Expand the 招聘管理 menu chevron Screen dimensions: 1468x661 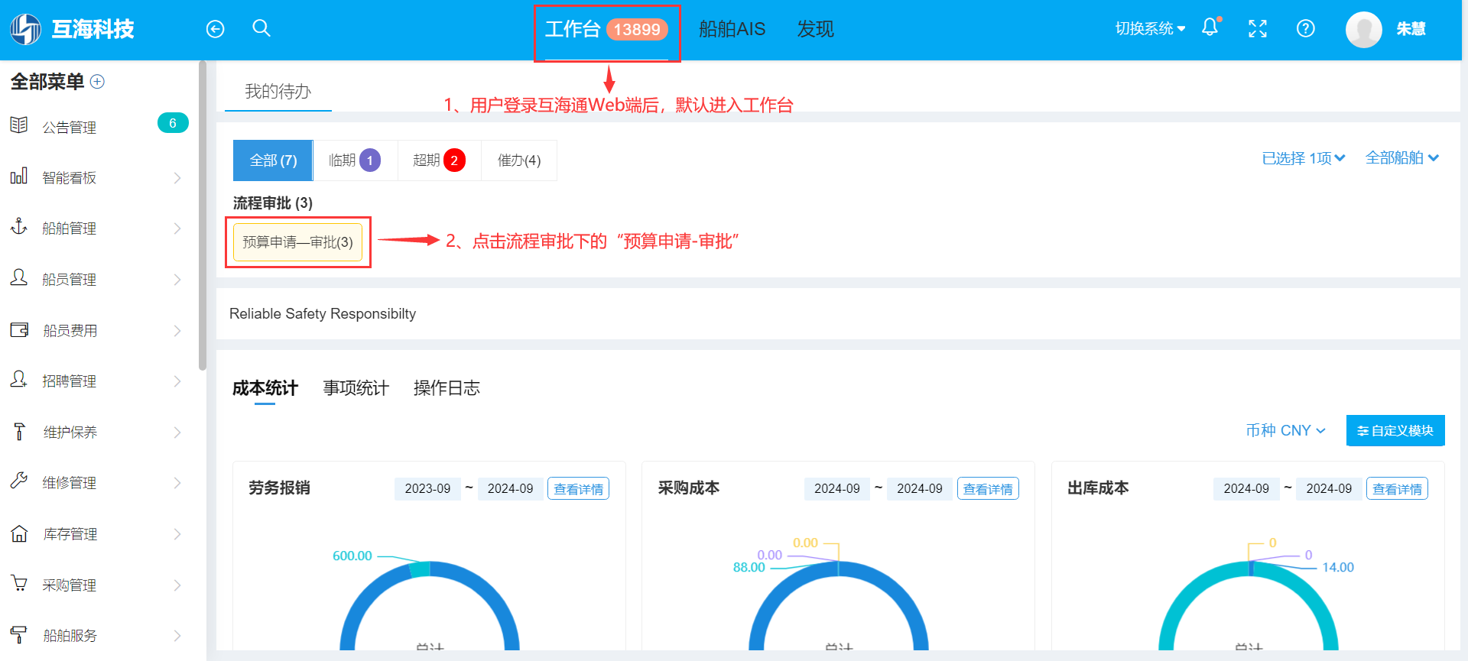177,381
